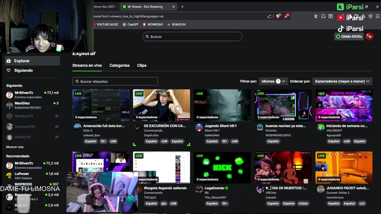Open the Siguiendo sidebar item
Viewport: 381px width, 214px height.
pyautogui.click(x=32, y=70)
